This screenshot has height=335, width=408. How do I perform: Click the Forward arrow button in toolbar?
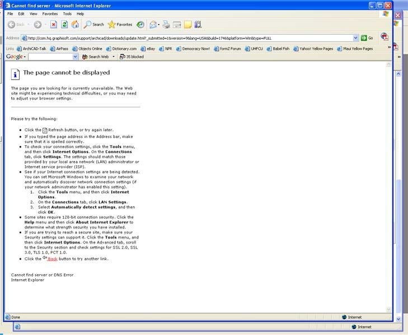(x=37, y=25)
